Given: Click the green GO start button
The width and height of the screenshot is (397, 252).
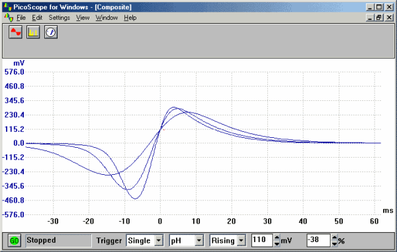Looking at the screenshot, I should [15, 241].
